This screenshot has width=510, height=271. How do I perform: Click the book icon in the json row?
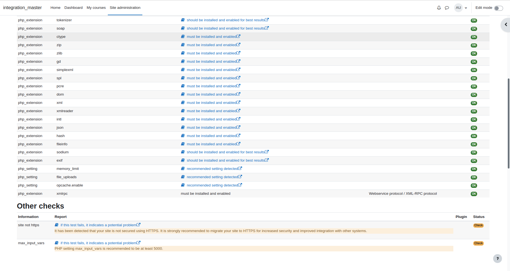[183, 127]
